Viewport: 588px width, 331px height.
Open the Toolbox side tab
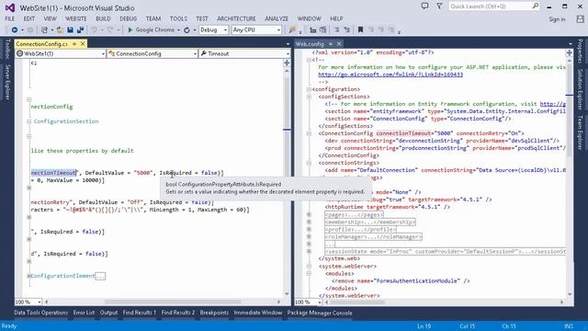coord(6,49)
